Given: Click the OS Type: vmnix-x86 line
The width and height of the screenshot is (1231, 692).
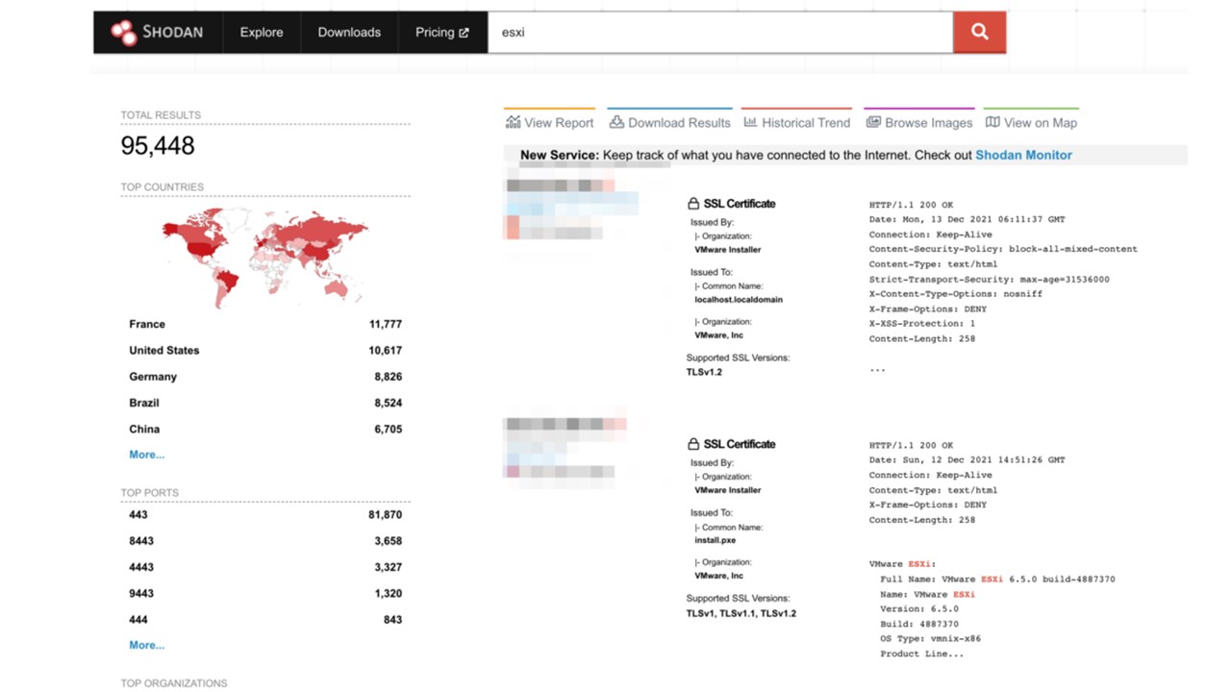Looking at the screenshot, I should 930,639.
